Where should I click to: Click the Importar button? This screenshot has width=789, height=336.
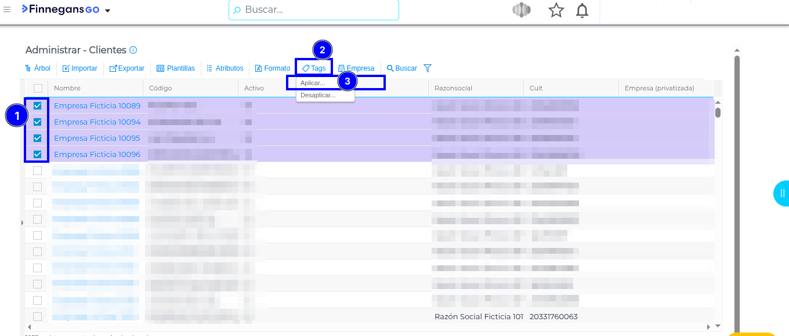tap(80, 68)
